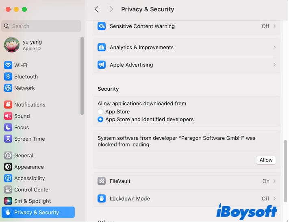Open Screen Time settings
This screenshot has height=222, width=289.
[39, 139]
